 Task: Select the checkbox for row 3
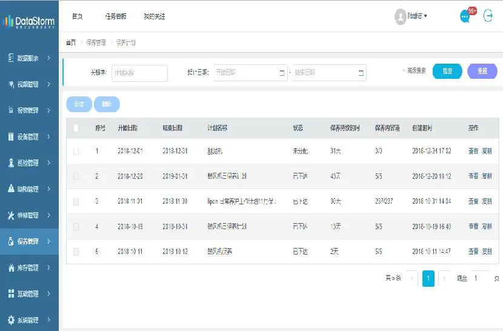(76, 201)
